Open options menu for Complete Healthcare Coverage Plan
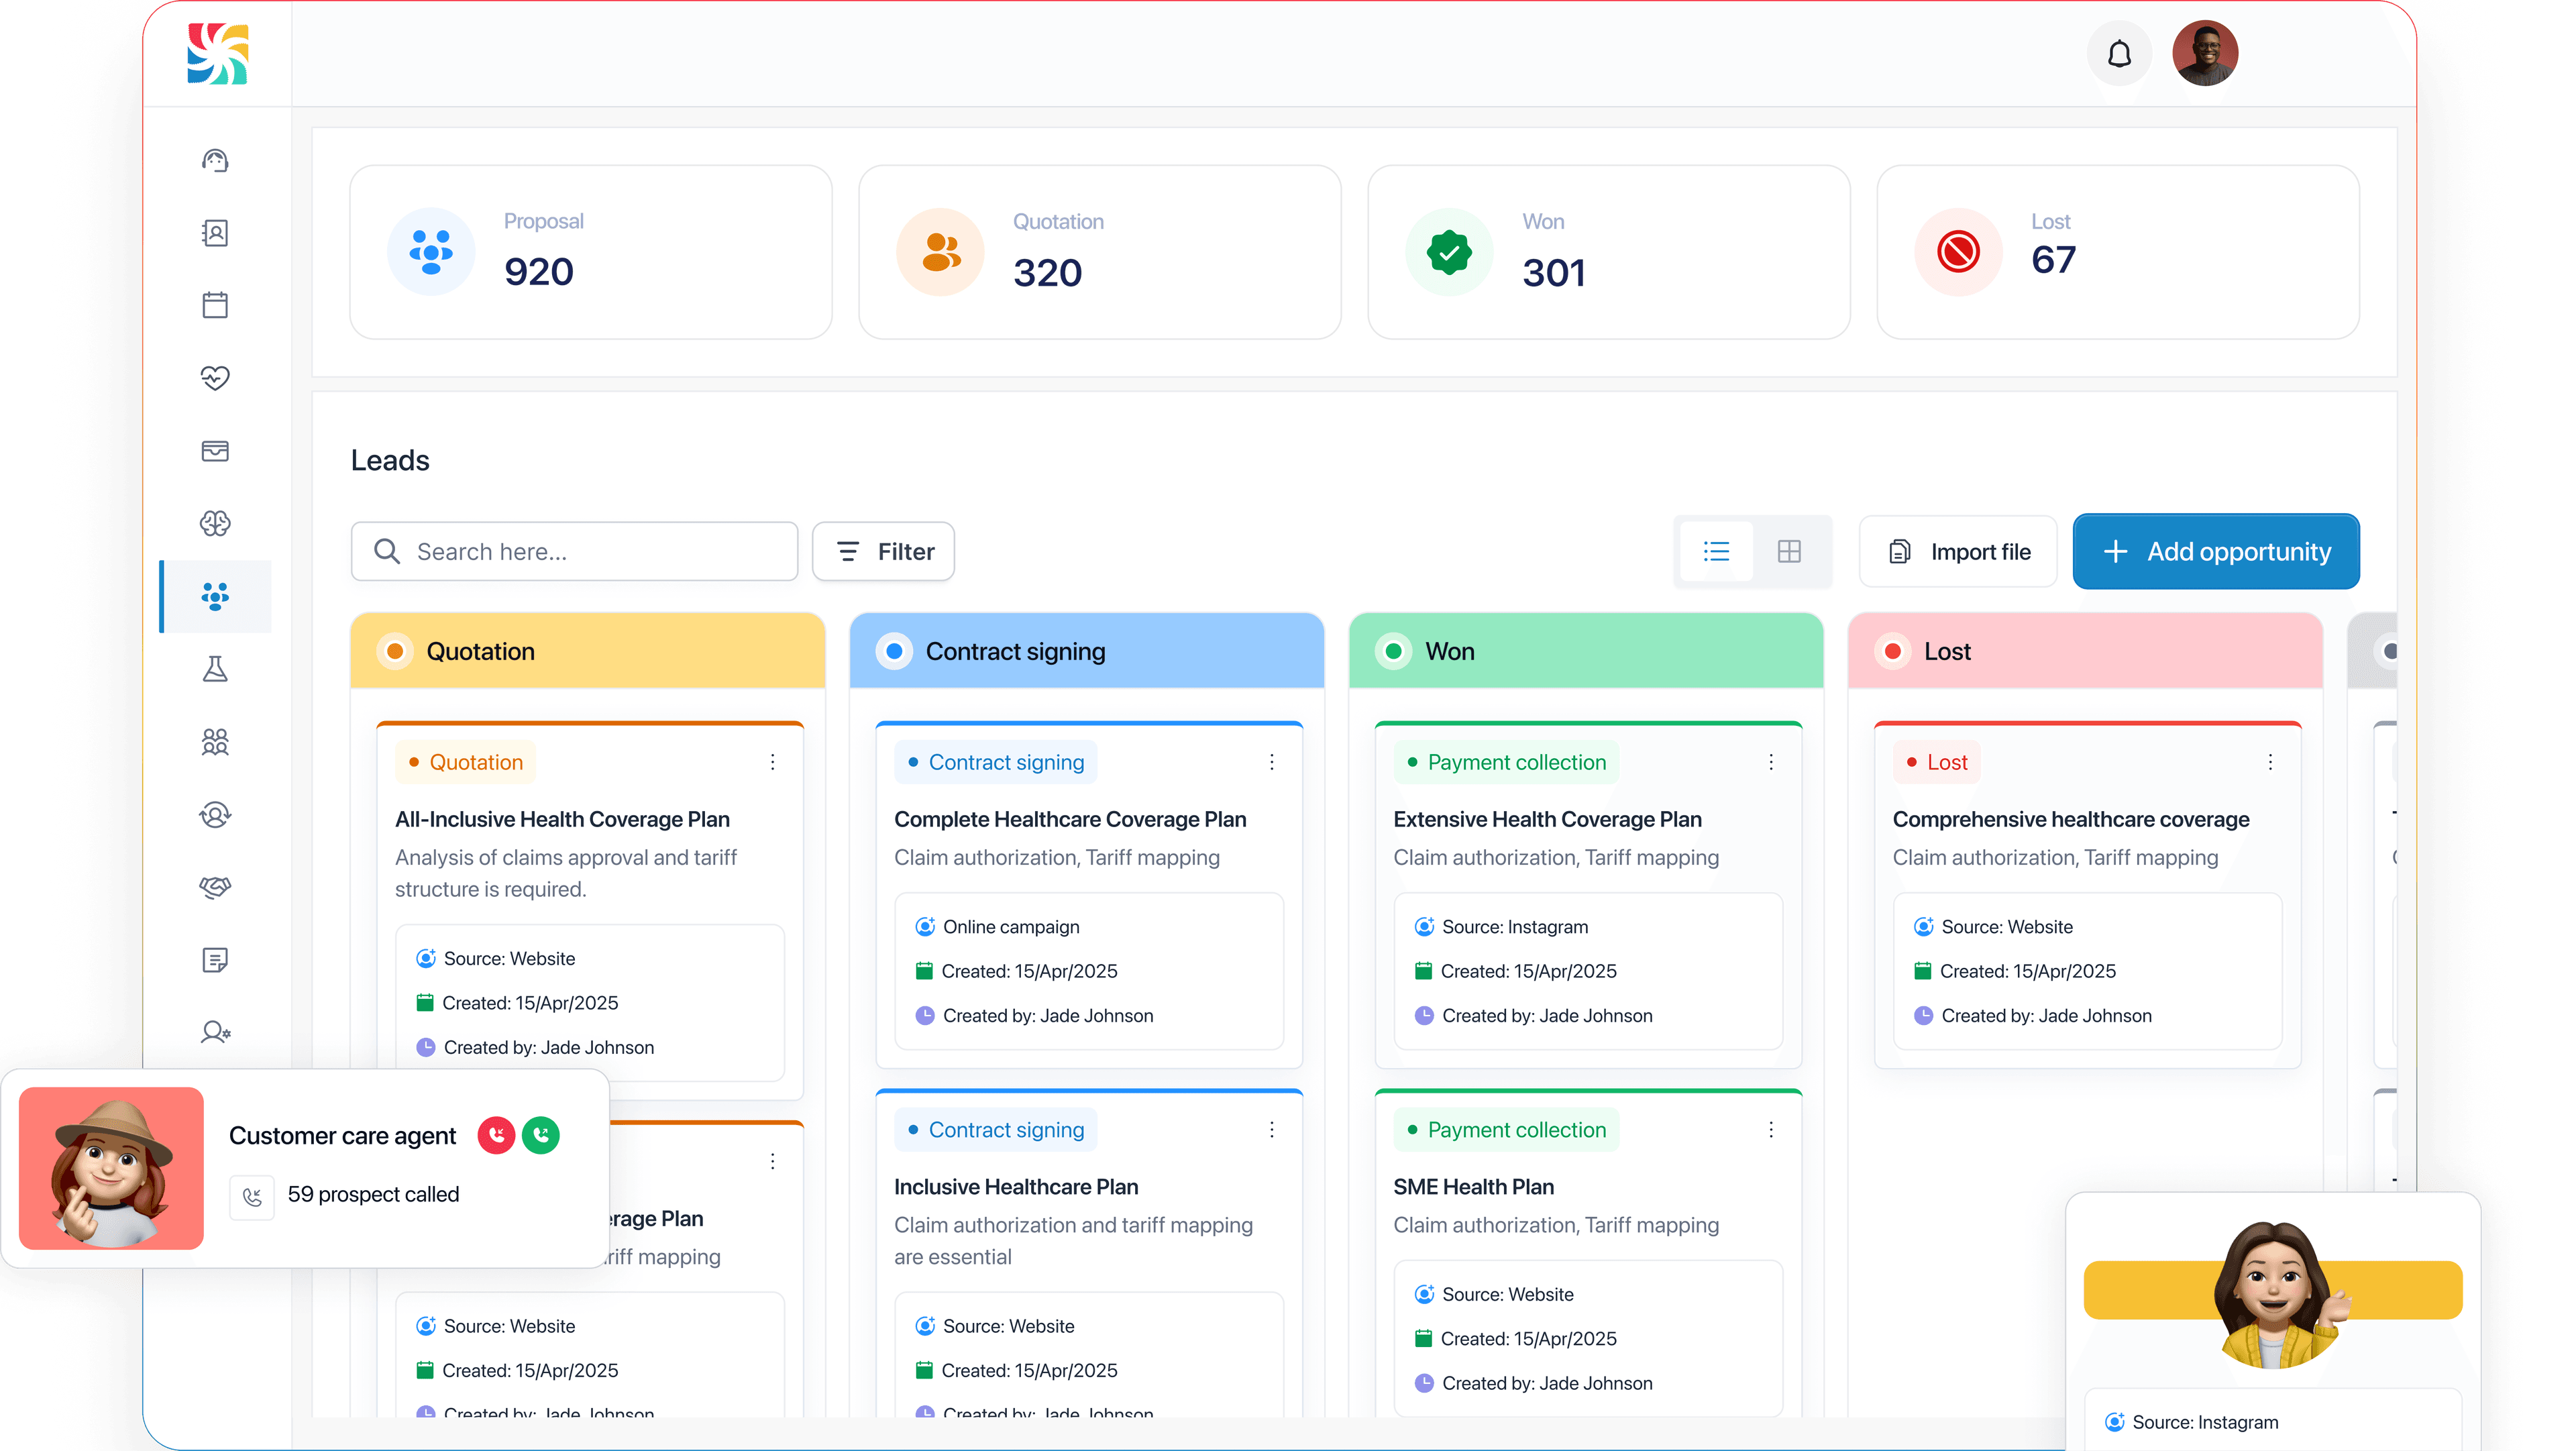 [1271, 762]
